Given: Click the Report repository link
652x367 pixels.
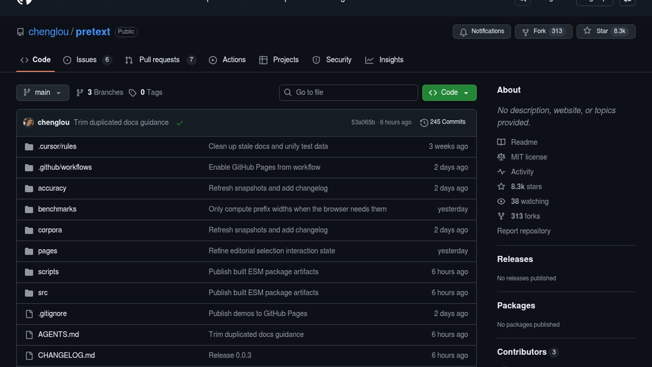Looking at the screenshot, I should pos(523,231).
